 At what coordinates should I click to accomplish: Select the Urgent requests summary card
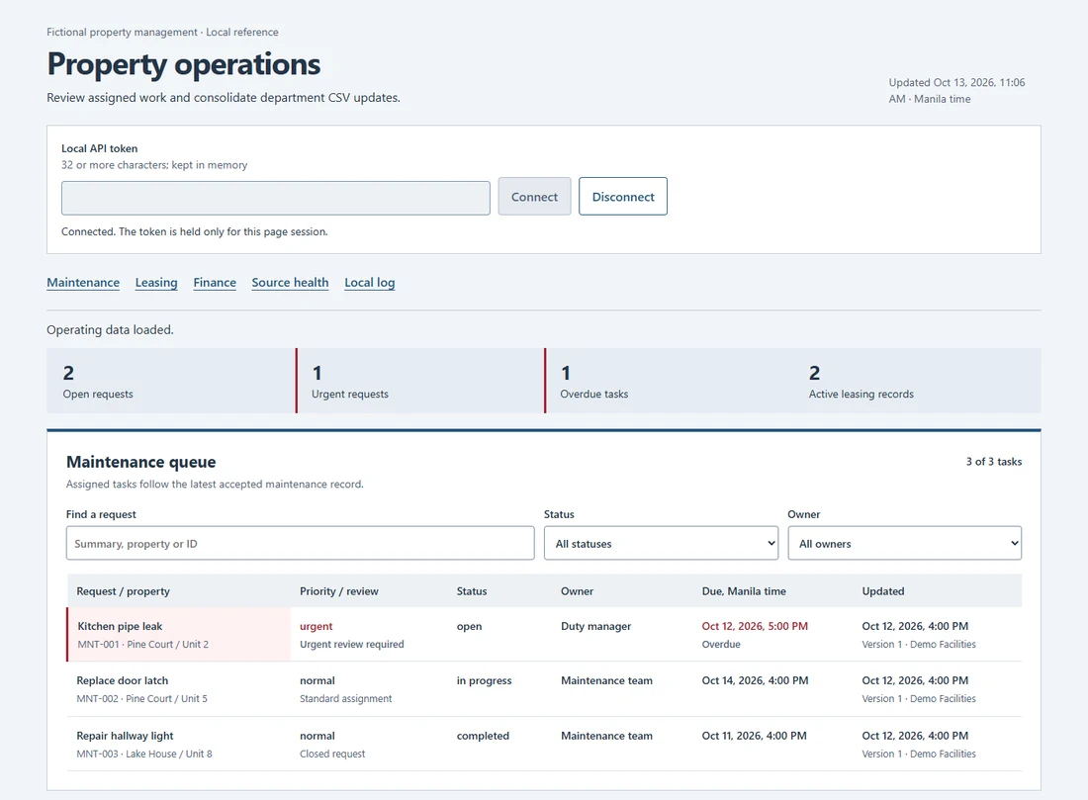pos(419,381)
